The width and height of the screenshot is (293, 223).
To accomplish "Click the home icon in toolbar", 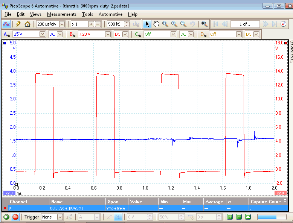I will pyautogui.click(x=27, y=24).
